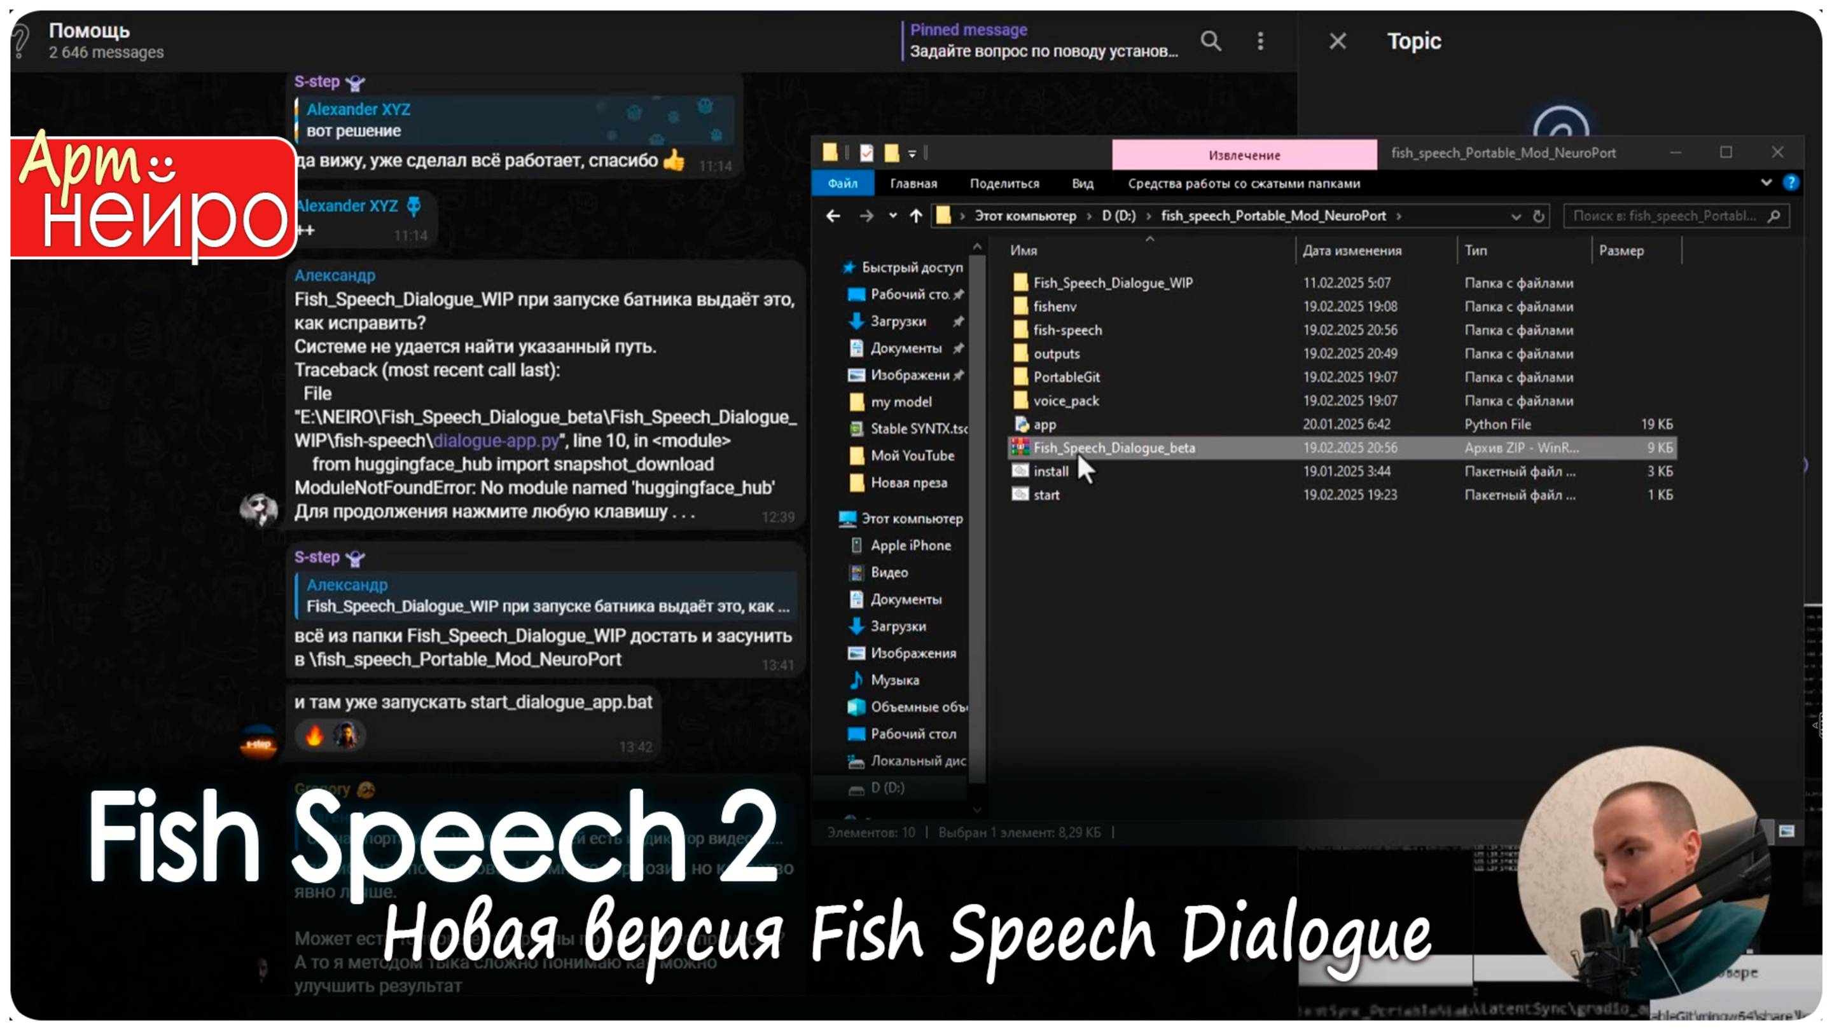Click D (D:) in the address breadcrumb
This screenshot has height=1030, width=1832.
[x=1118, y=216]
